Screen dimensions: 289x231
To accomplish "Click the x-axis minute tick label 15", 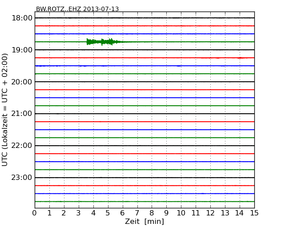I will click(x=254, y=213).
